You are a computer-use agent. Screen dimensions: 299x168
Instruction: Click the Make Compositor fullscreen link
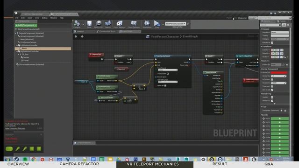click(x=15, y=129)
